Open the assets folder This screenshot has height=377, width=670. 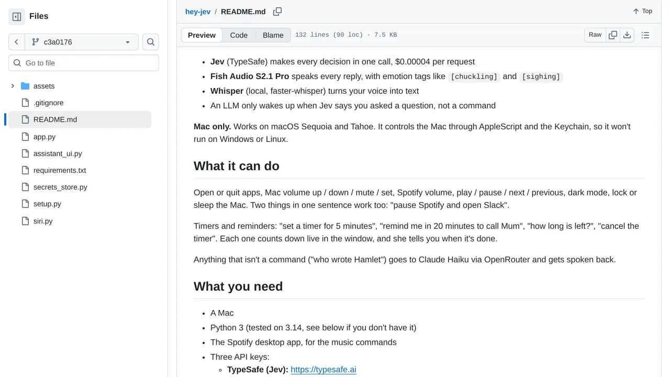pyautogui.click(x=44, y=86)
